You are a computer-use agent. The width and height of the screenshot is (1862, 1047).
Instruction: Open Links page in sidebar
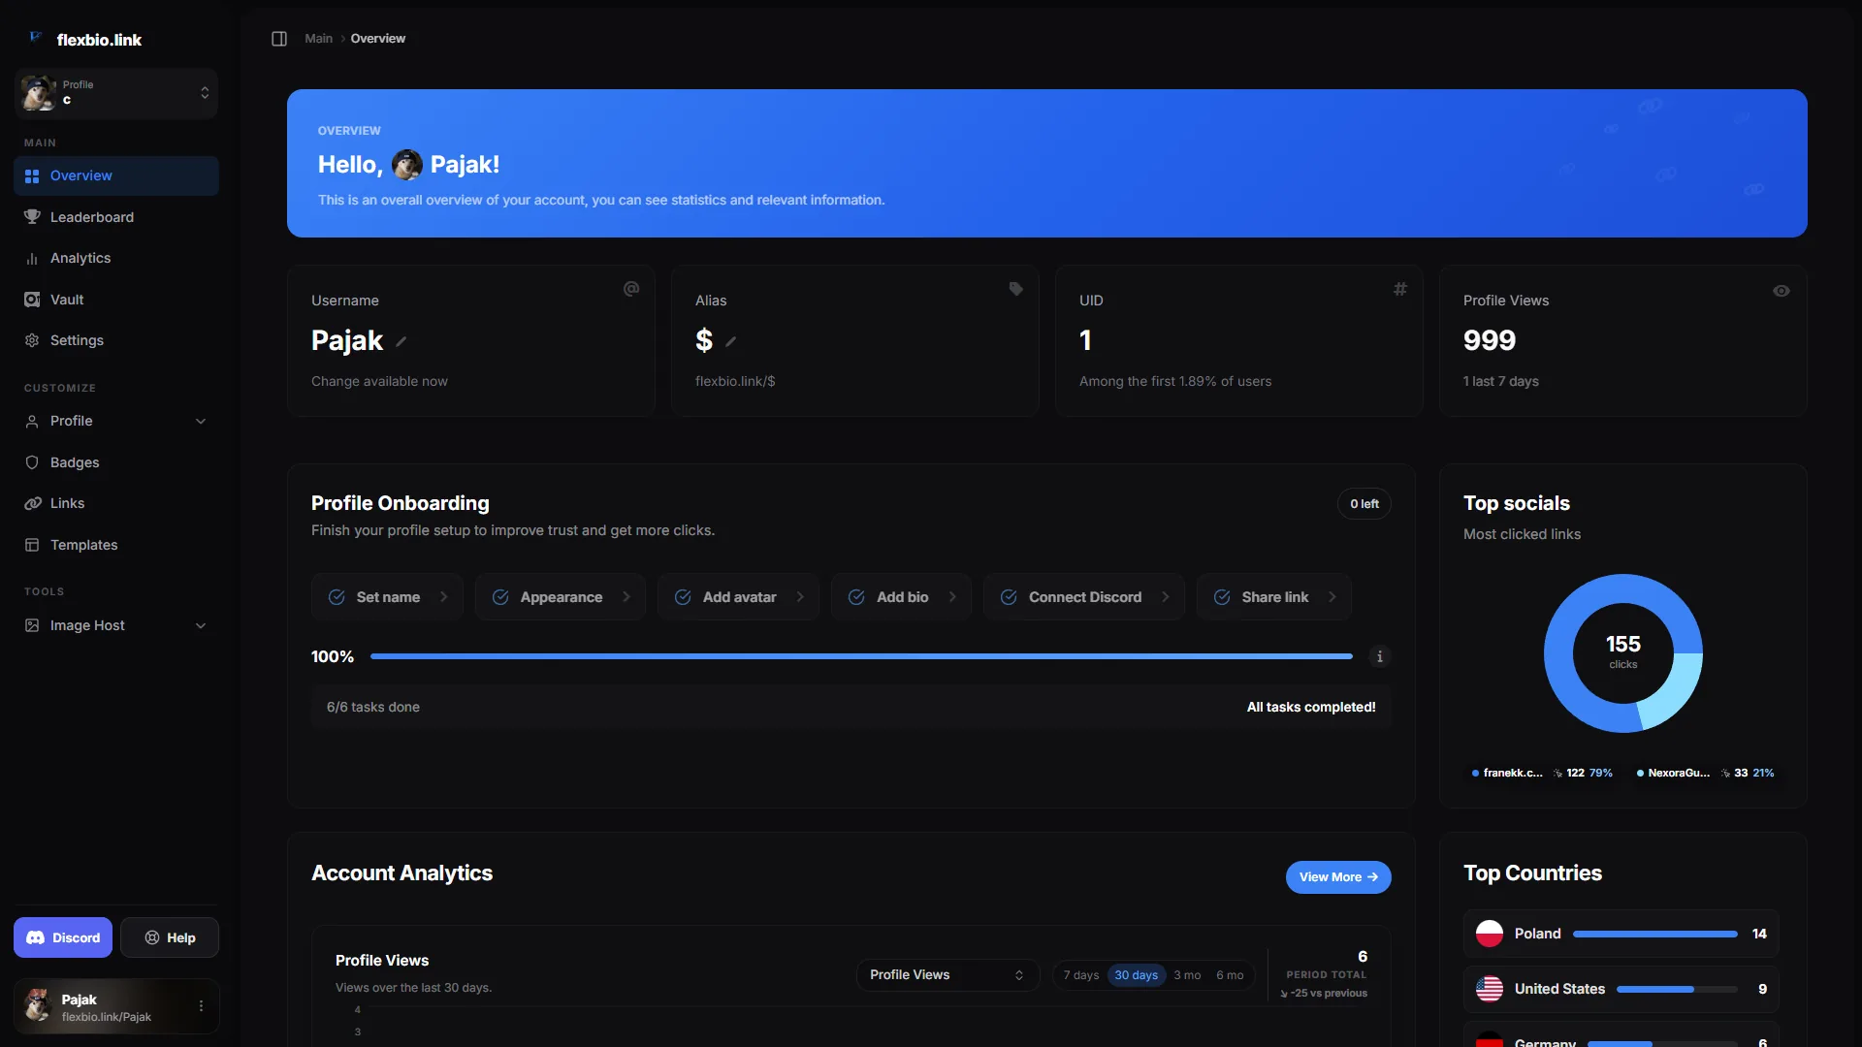pos(116,504)
